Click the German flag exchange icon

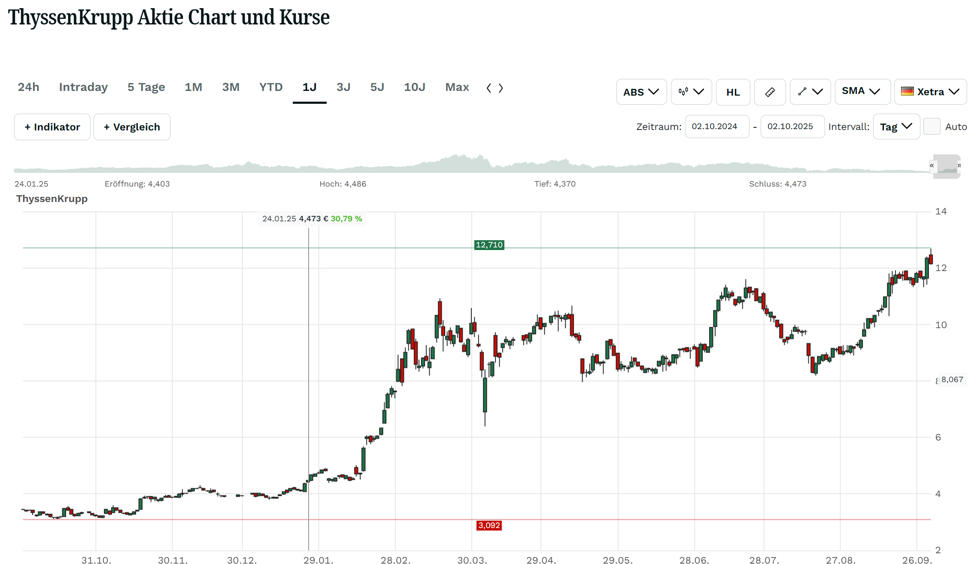pyautogui.click(x=907, y=91)
